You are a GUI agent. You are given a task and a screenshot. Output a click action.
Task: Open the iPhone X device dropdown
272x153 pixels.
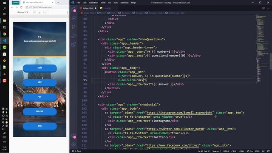coord(23,12)
